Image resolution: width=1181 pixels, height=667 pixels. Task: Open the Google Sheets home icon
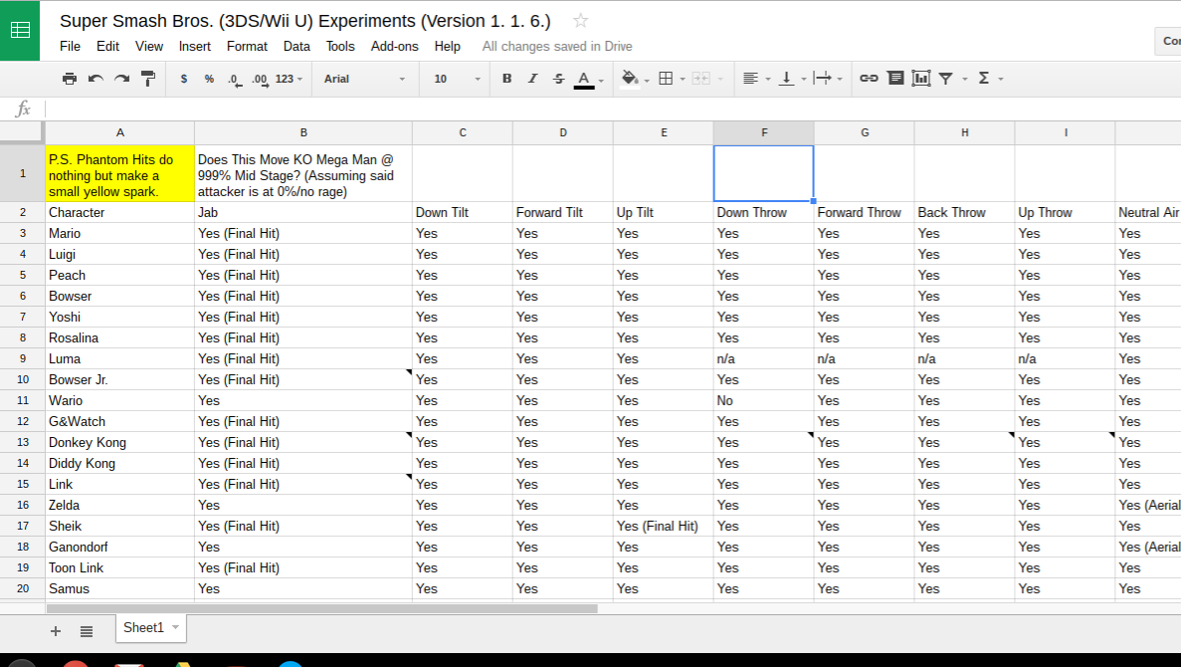[x=20, y=30]
